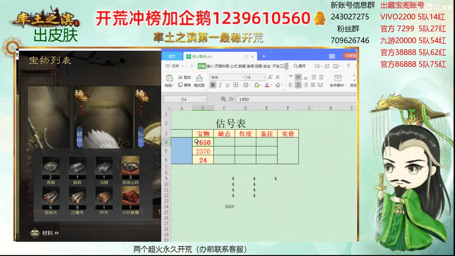Toggle vertical middle alignment
This screenshot has height=256, width=455.
pos(298,77)
